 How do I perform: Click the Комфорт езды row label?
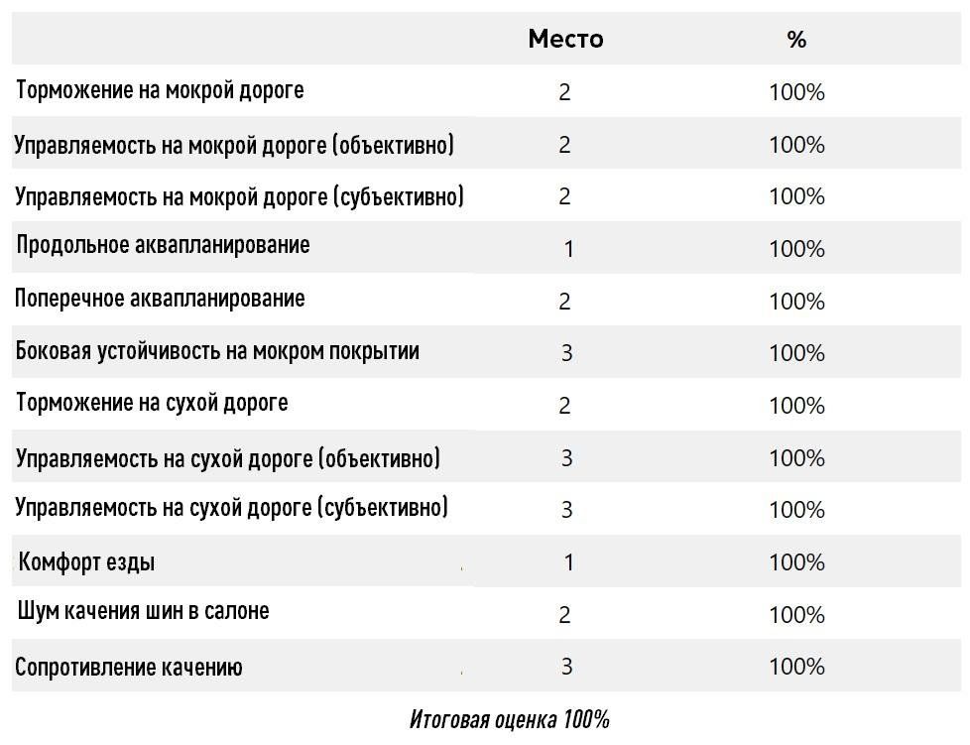(86, 562)
